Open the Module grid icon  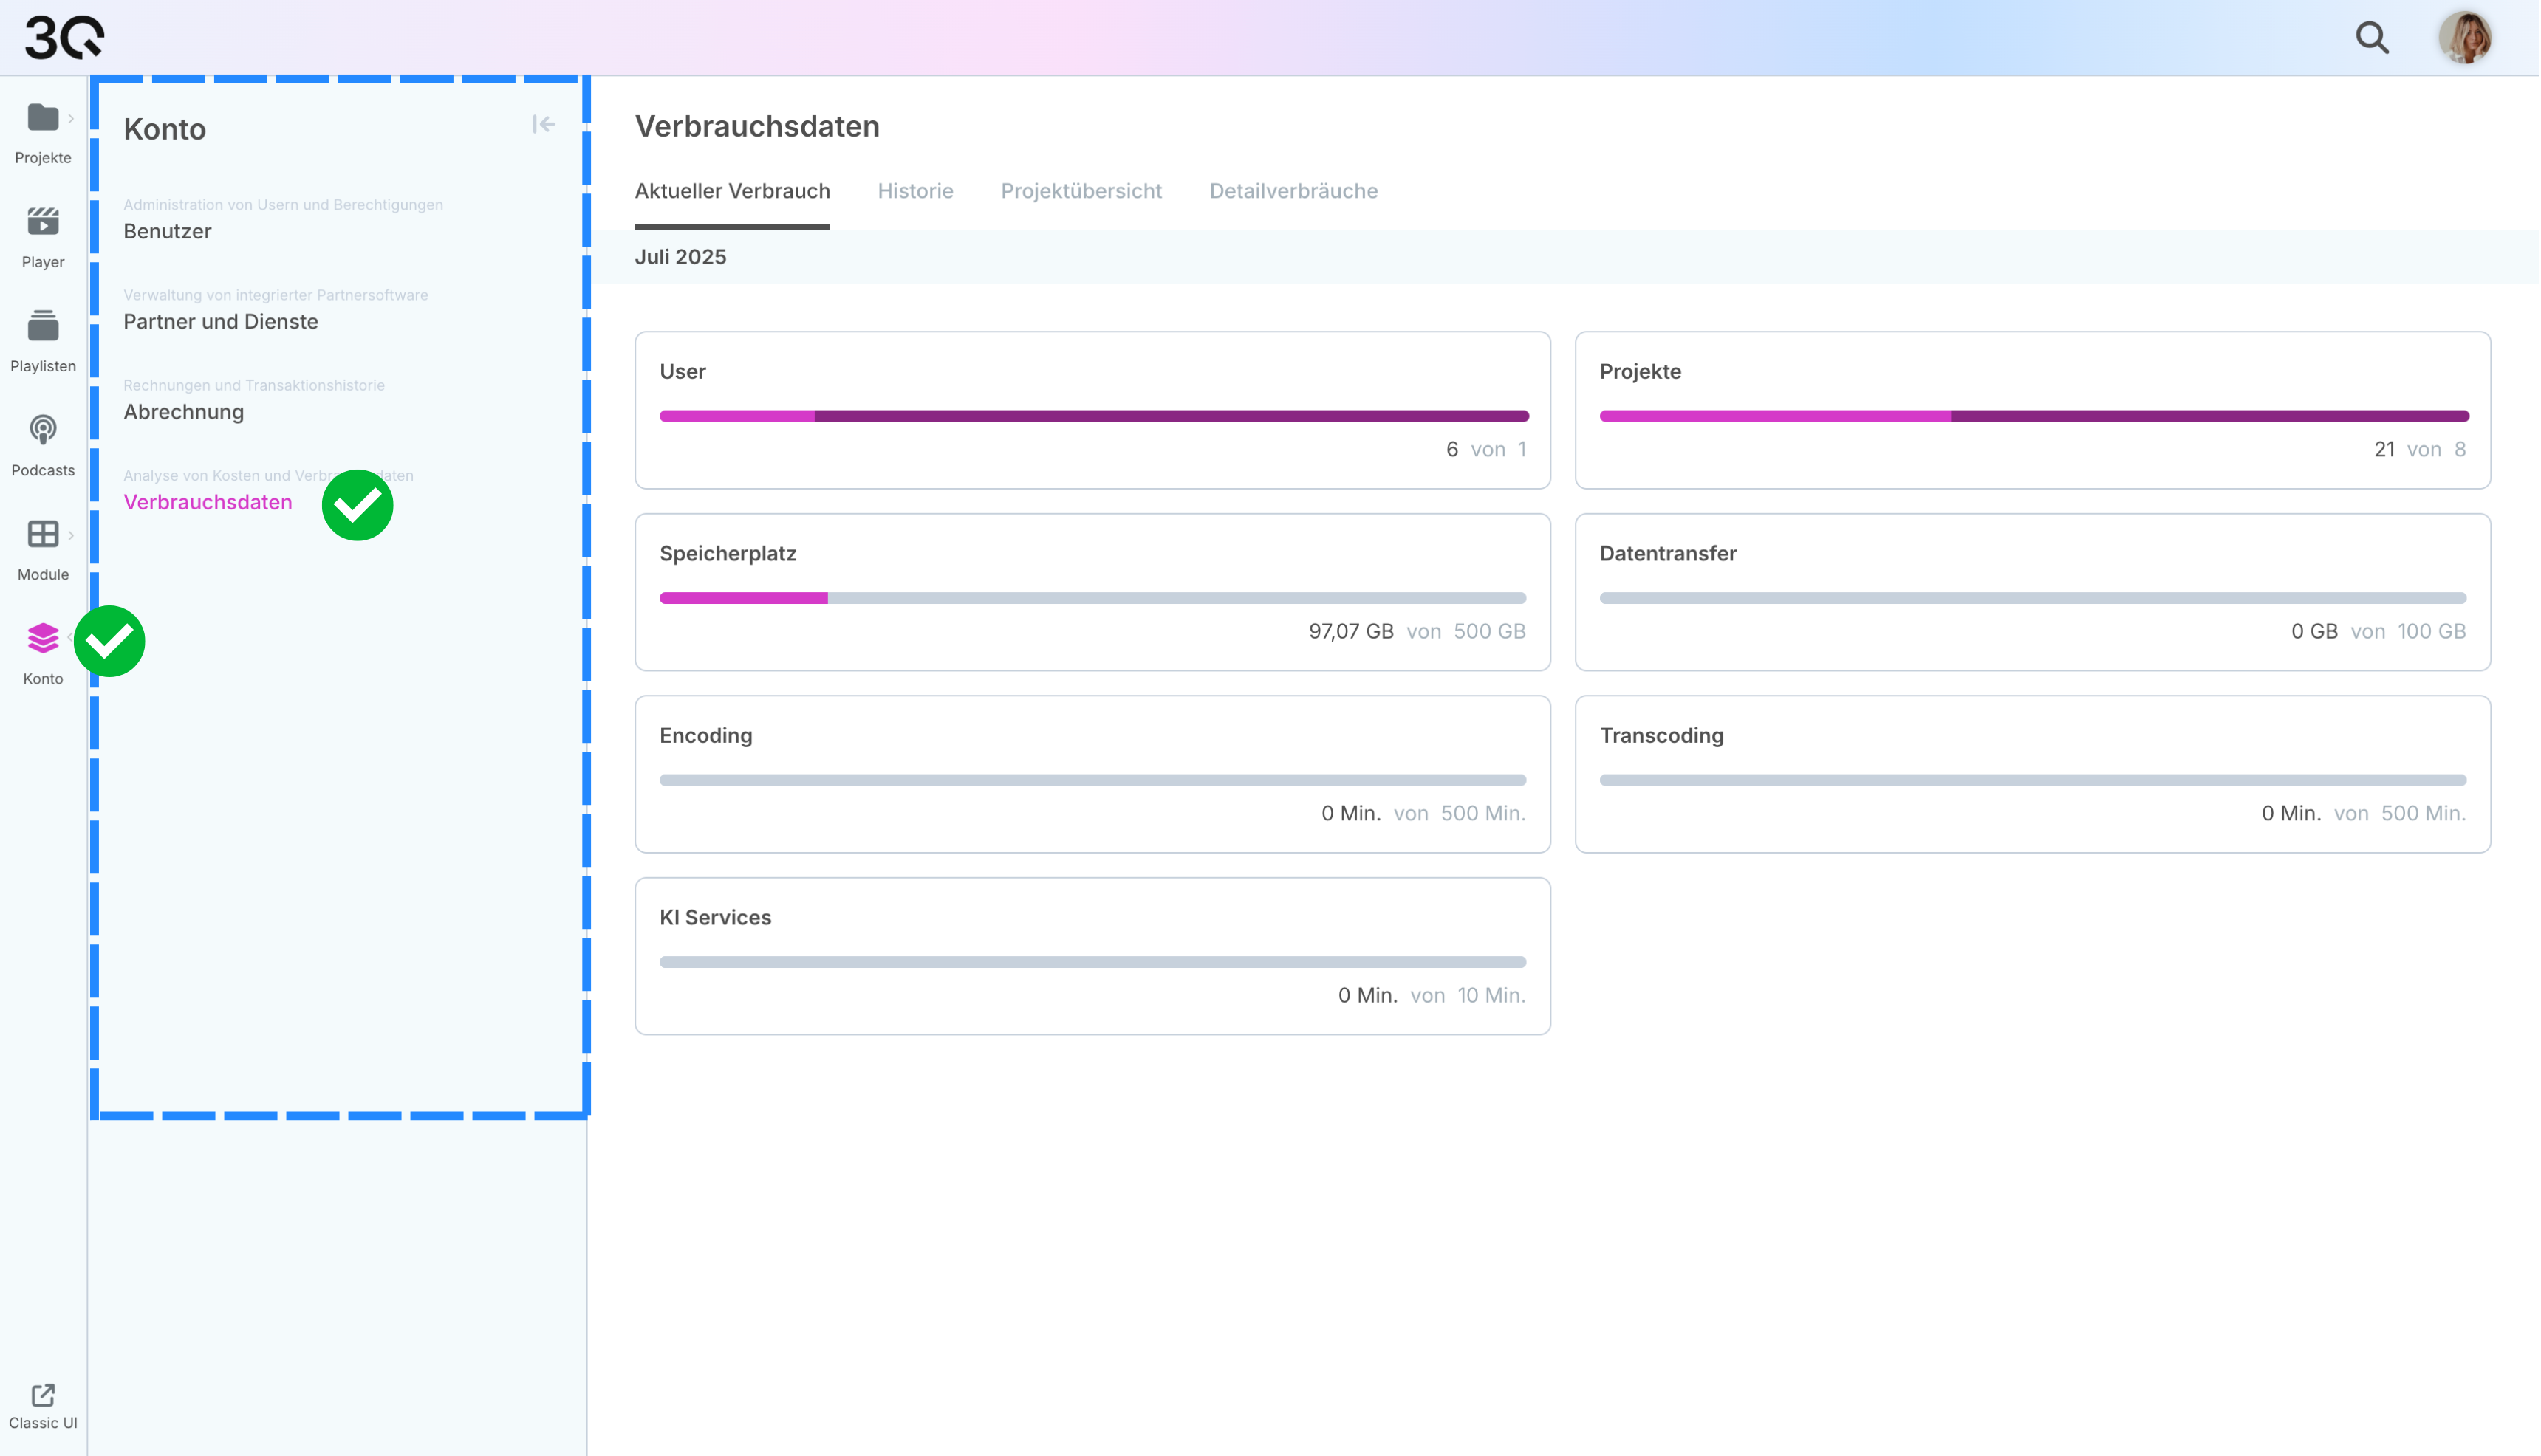(42, 534)
